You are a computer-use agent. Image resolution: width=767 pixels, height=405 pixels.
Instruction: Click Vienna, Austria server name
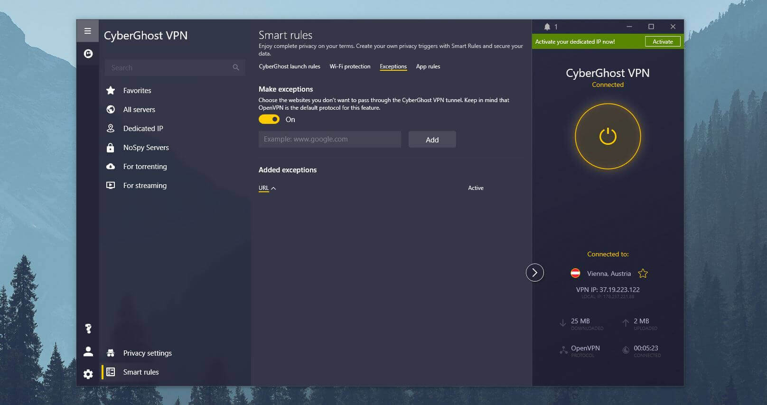(609, 273)
